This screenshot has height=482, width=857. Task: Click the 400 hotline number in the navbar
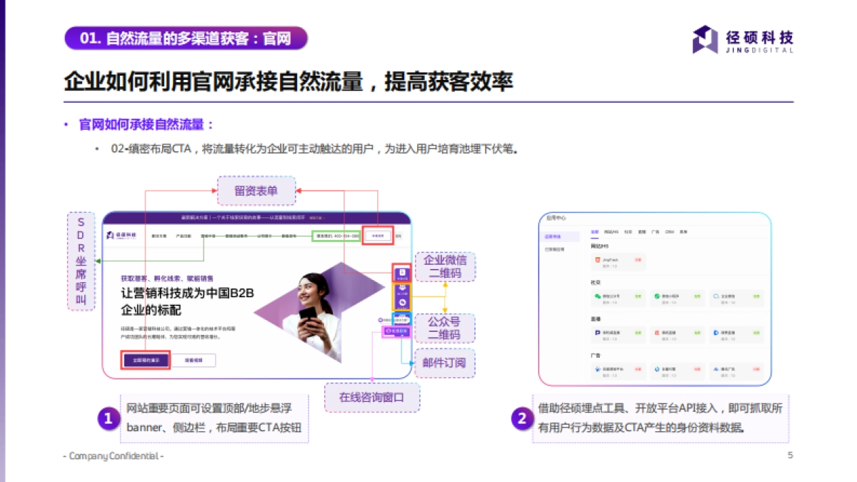click(x=337, y=236)
